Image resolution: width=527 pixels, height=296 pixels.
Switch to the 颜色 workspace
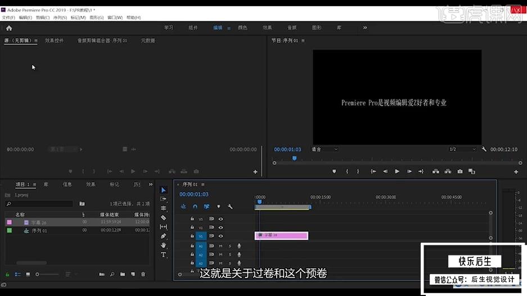(x=242, y=28)
